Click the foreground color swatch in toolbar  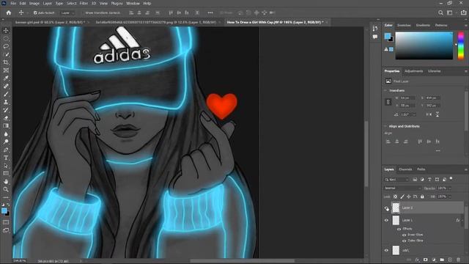4,210
